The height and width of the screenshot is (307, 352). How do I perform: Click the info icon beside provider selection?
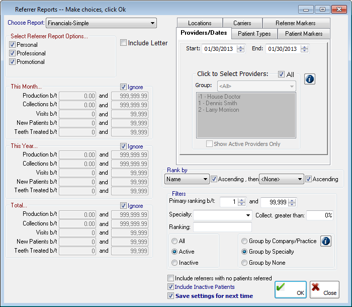point(310,79)
